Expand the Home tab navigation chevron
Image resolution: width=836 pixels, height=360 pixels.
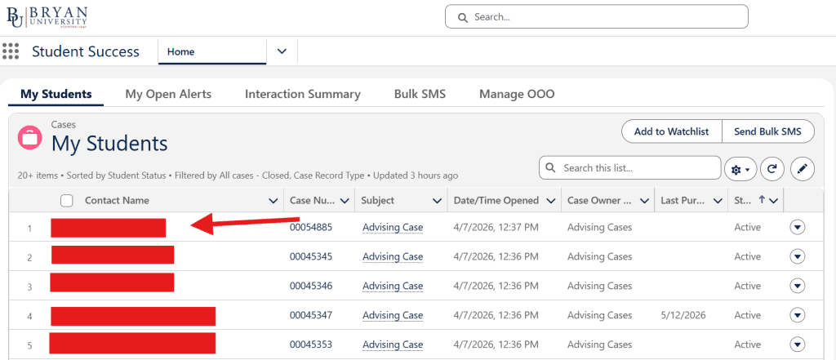[282, 51]
